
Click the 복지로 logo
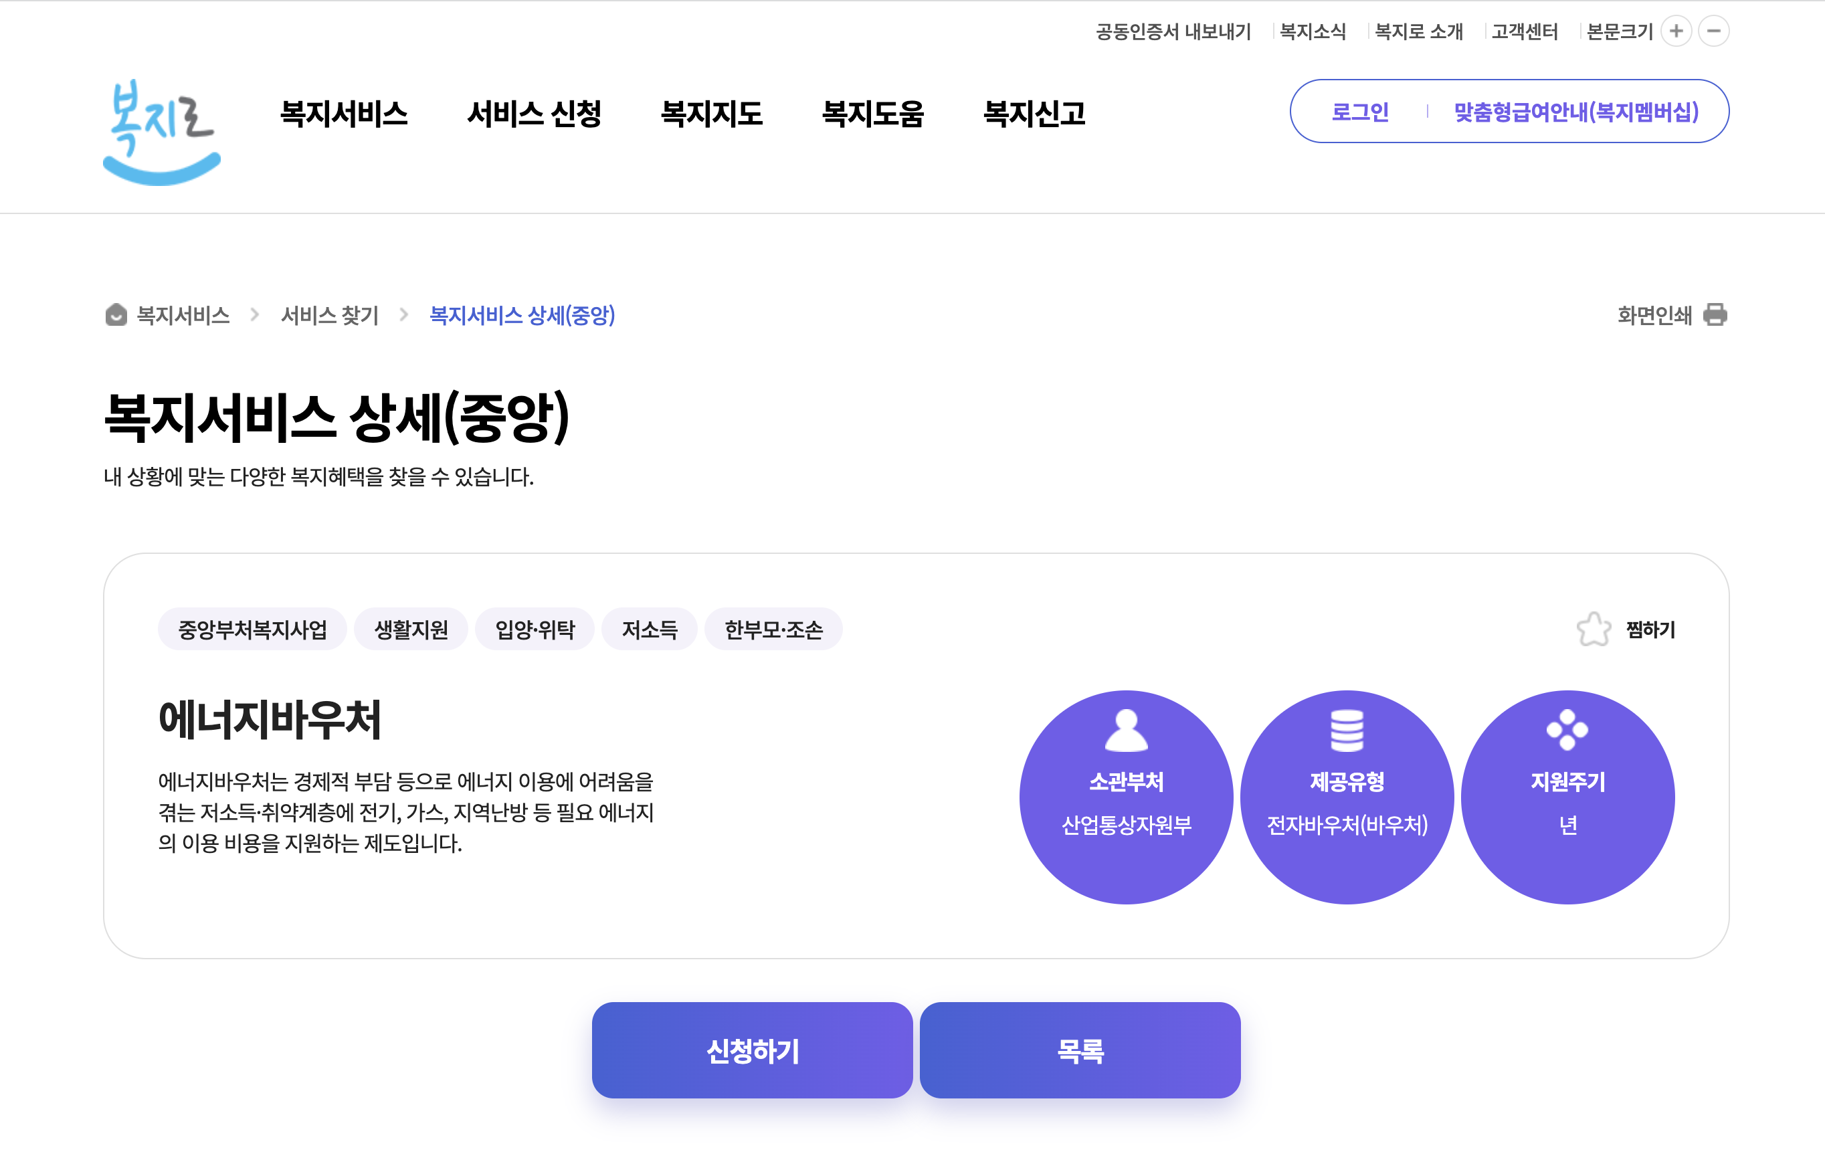161,132
